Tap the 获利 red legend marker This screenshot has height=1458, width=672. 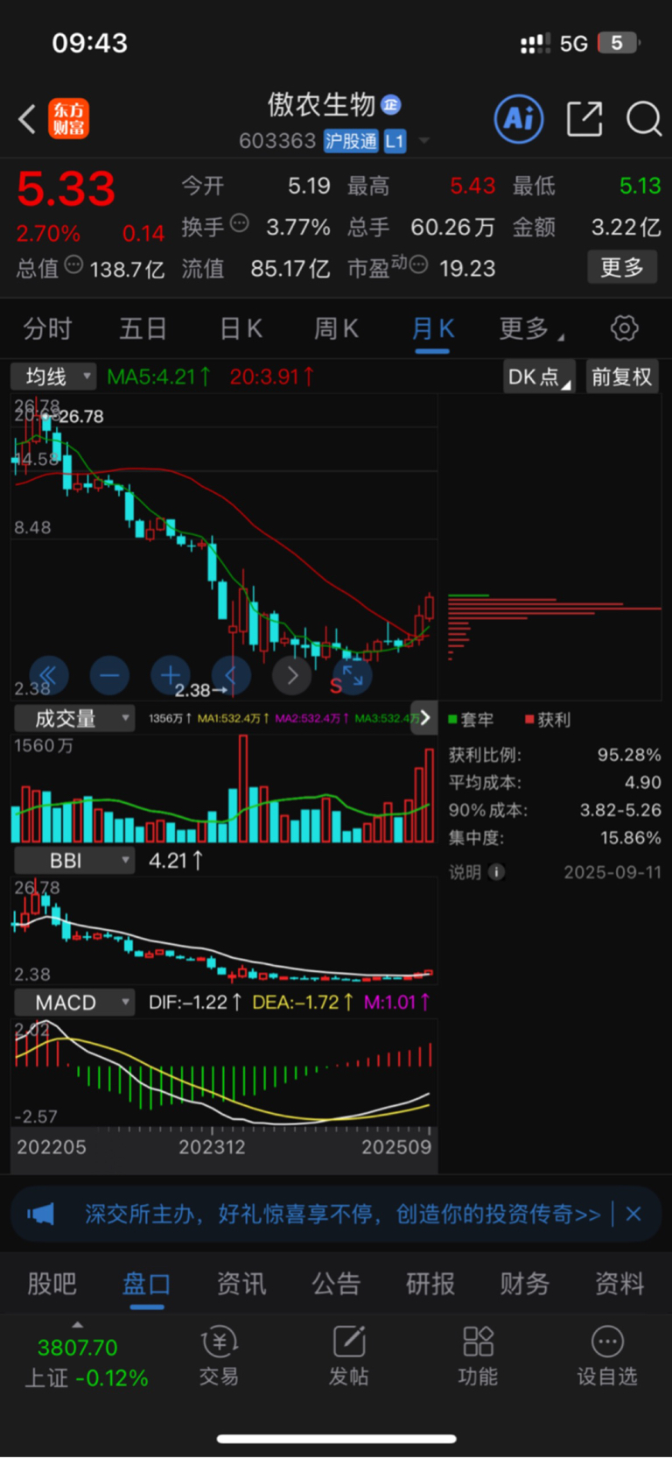529,720
